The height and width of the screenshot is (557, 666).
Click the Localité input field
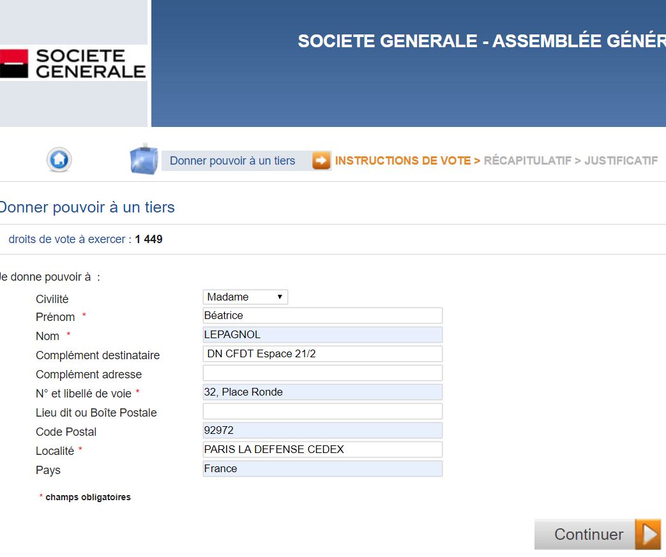click(322, 449)
